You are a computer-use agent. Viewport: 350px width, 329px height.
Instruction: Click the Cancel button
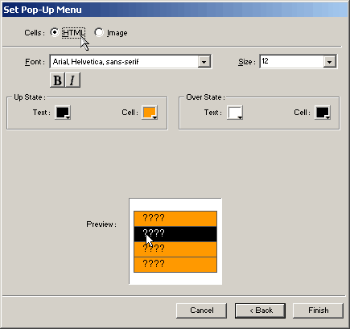(202, 310)
